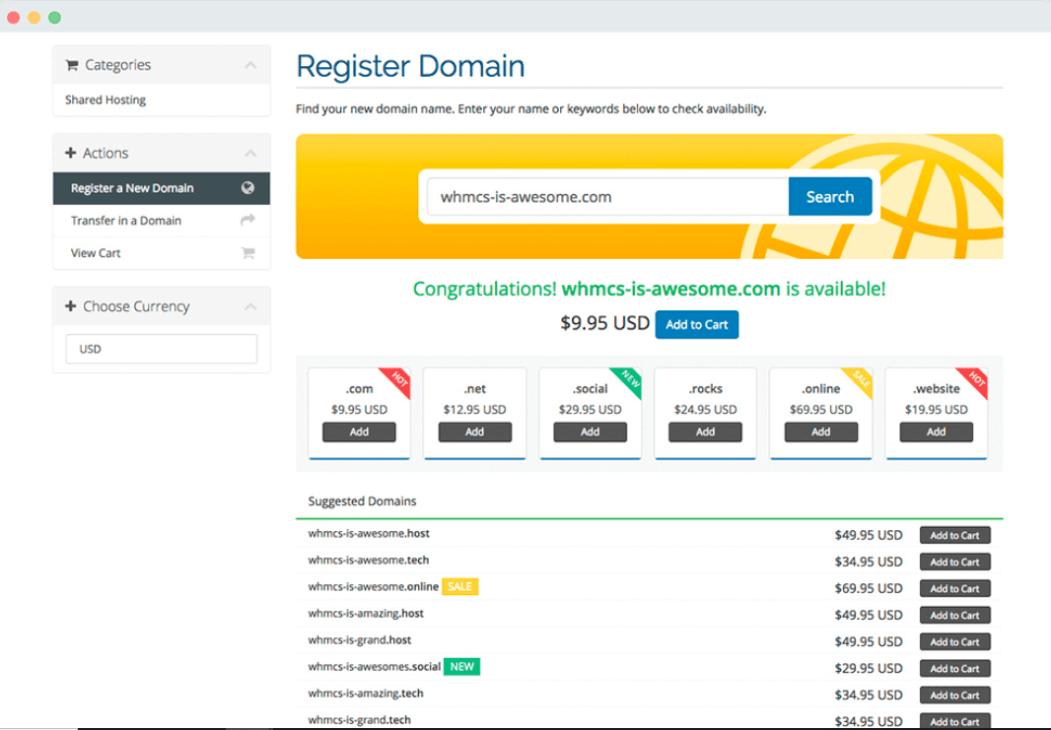Viewport: 1051px width, 730px height.
Task: Click the SALE ribbon on .online card
Action: click(860, 379)
